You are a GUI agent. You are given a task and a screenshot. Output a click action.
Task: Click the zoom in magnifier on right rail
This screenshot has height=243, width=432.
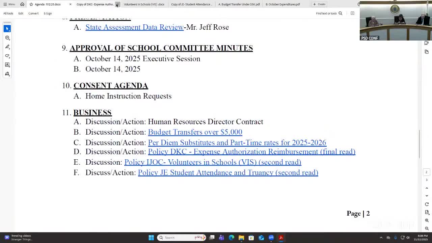[426, 219]
